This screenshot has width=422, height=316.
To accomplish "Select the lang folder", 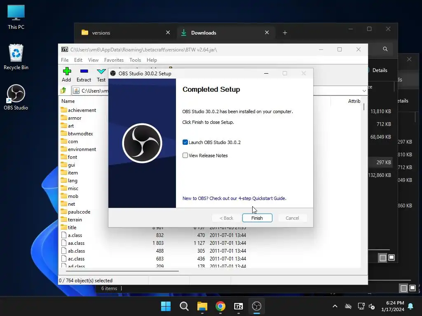I will 69,180.
